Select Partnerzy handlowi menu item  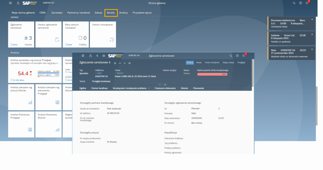point(79,13)
